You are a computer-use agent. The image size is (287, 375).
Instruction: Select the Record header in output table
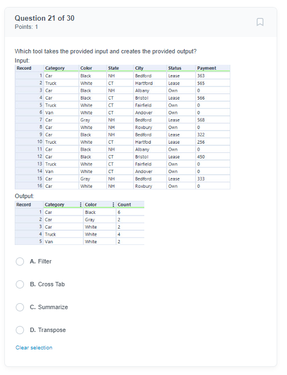click(x=29, y=205)
